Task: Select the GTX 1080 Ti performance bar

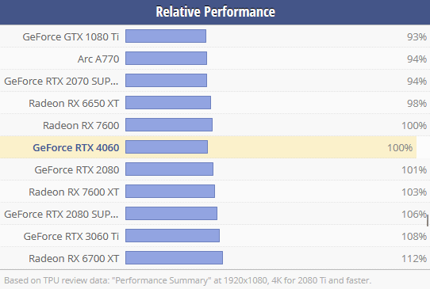Action: [x=166, y=36]
